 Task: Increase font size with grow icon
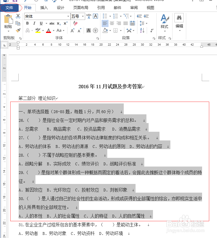pos(72,30)
